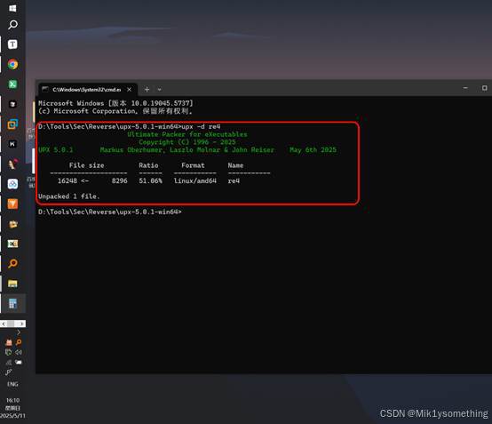This screenshot has height=424, width=492.
Task: Open the Windows Start menu
Action: pyautogui.click(x=12, y=8)
